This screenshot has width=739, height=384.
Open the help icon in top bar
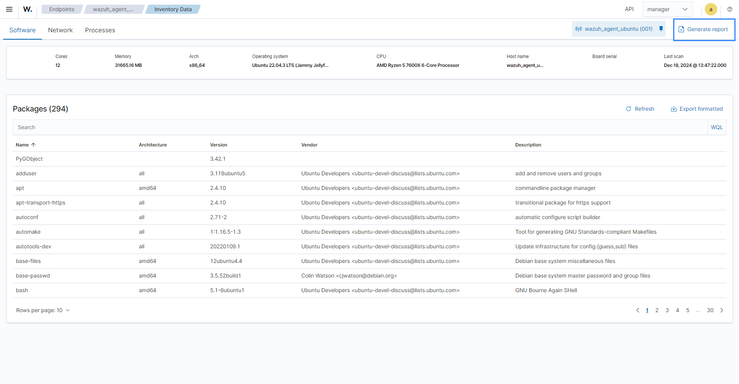click(x=729, y=9)
